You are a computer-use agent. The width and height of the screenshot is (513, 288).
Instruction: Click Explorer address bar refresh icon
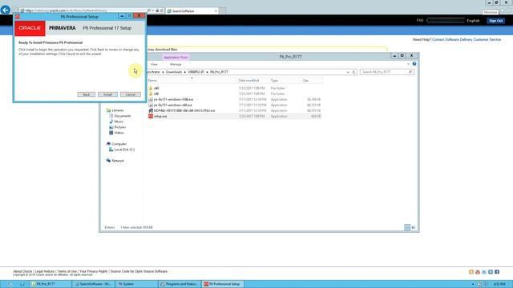click(353, 72)
